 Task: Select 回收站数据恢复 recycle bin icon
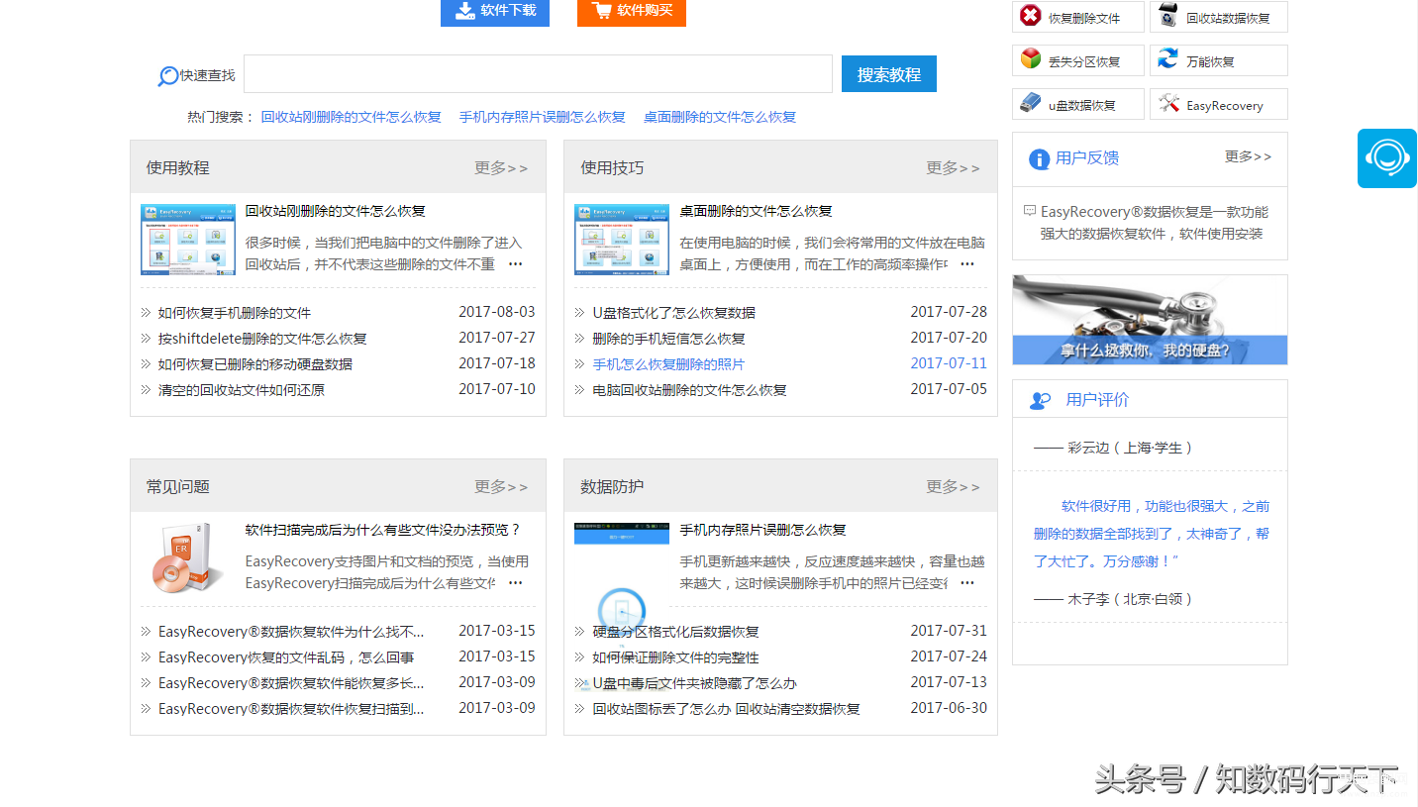1168,16
